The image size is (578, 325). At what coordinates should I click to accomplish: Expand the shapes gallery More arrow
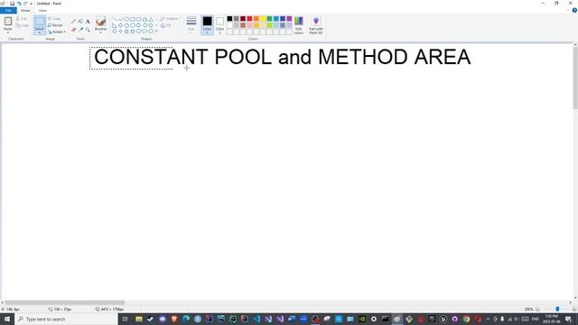[156, 32]
